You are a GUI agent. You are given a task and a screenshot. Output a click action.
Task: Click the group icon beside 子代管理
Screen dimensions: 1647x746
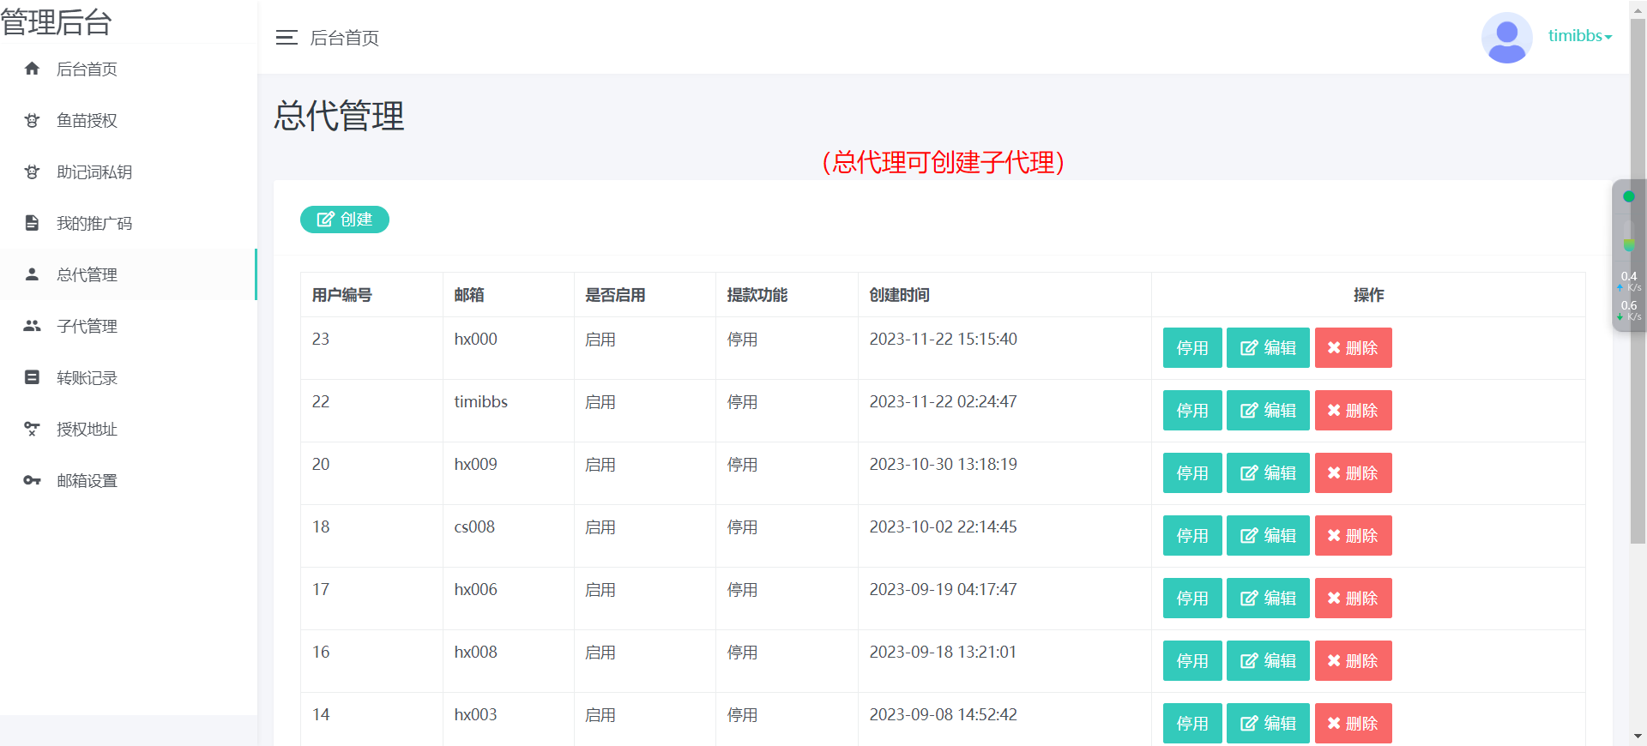[x=32, y=326]
